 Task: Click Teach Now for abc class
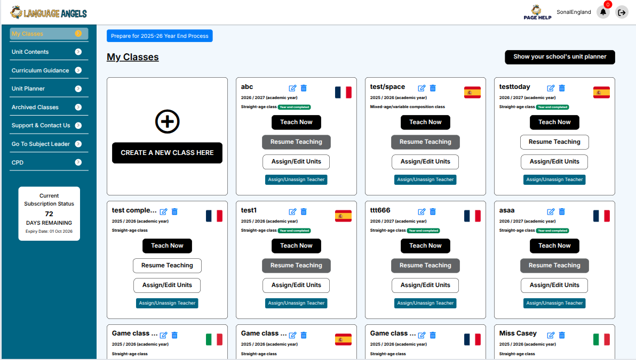click(x=296, y=122)
